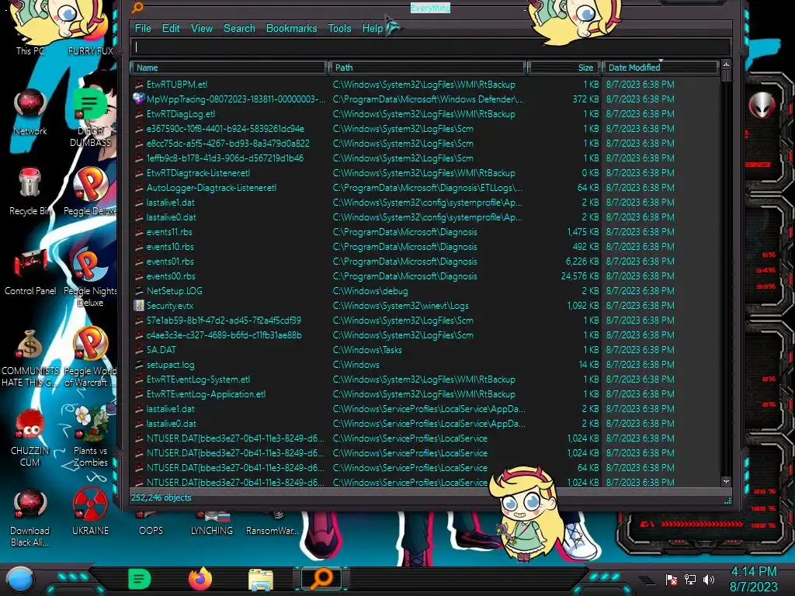Click the 252,246 objects status bar text
Viewport: 795px width, 596px height.
(161, 497)
